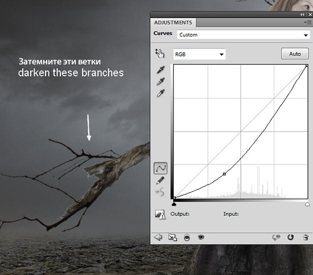Switch panel to expanded view icon
The image size is (313, 275).
point(172,237)
